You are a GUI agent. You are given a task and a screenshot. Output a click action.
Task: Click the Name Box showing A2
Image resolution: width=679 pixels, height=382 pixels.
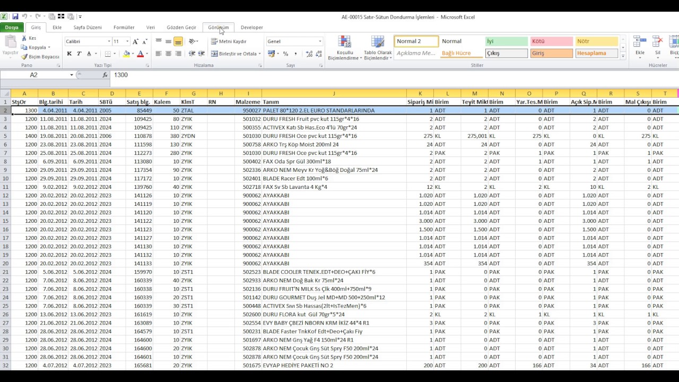pos(34,75)
